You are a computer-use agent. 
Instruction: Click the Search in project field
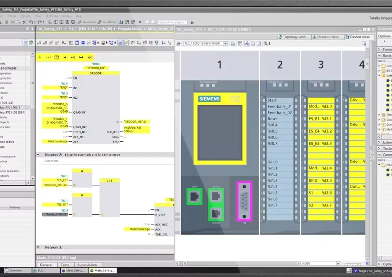pyautogui.click(x=172, y=23)
